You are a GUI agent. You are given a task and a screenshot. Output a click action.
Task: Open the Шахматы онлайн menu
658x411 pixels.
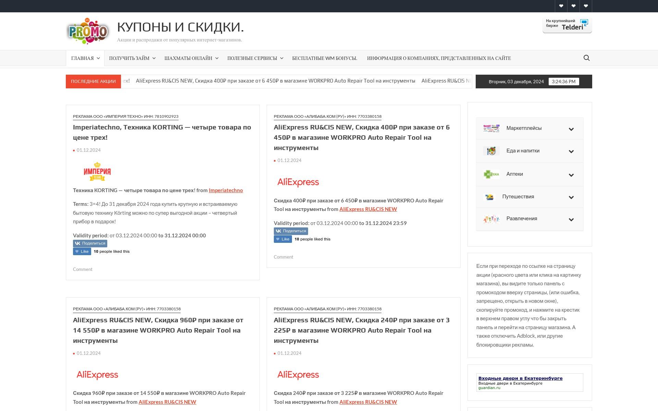coord(191,58)
